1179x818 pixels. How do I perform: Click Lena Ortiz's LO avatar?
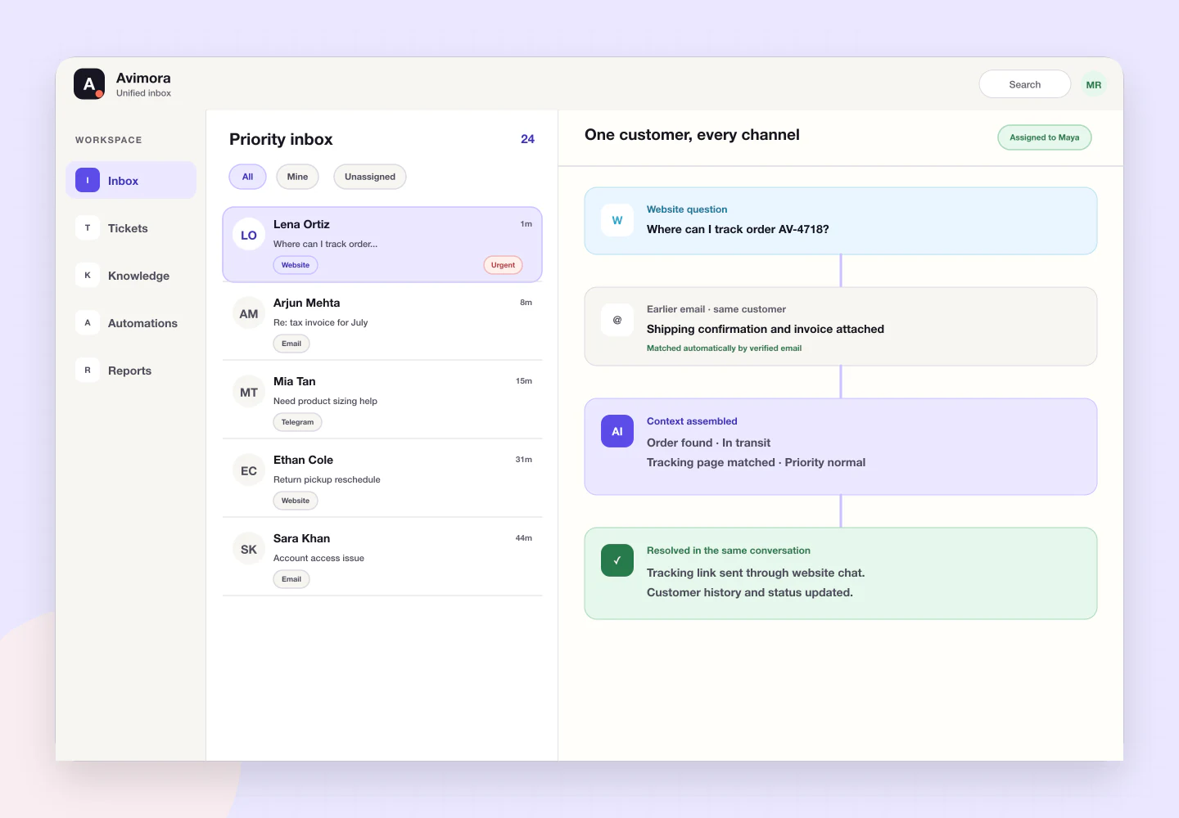click(249, 235)
